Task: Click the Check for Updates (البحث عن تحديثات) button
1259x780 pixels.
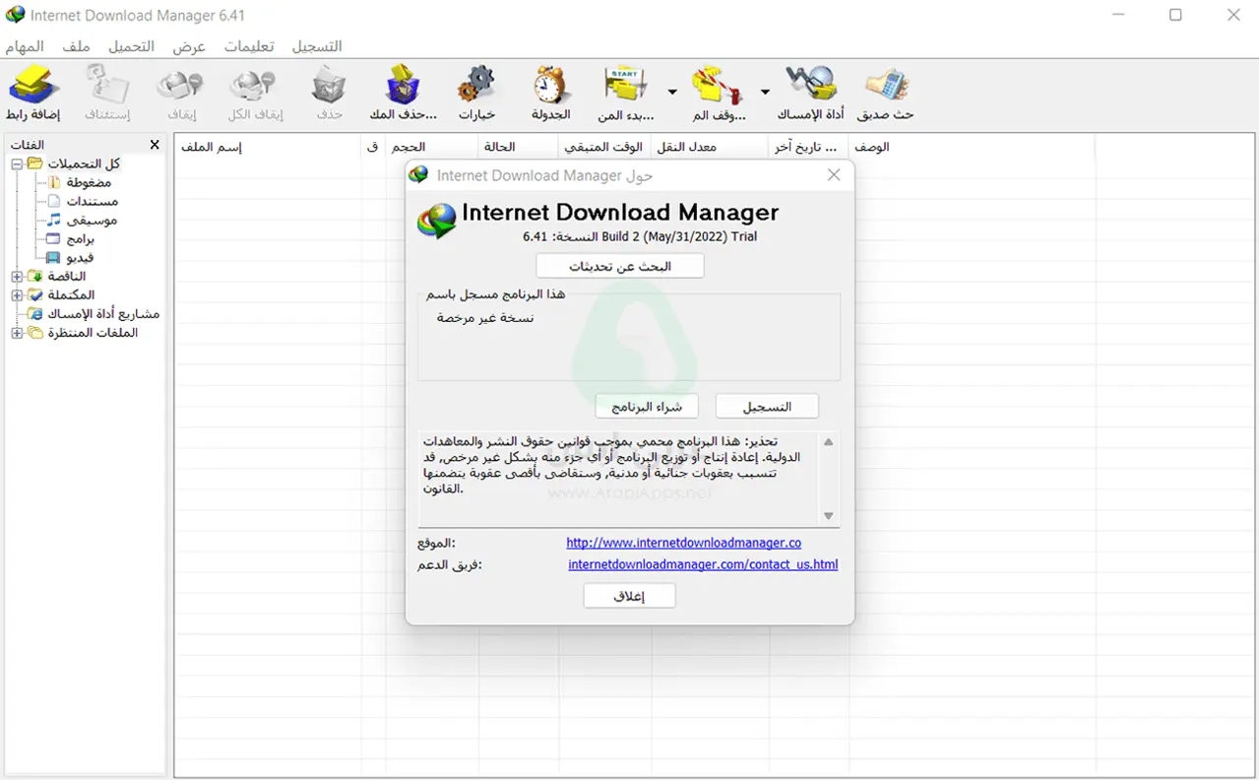Action: coord(620,266)
